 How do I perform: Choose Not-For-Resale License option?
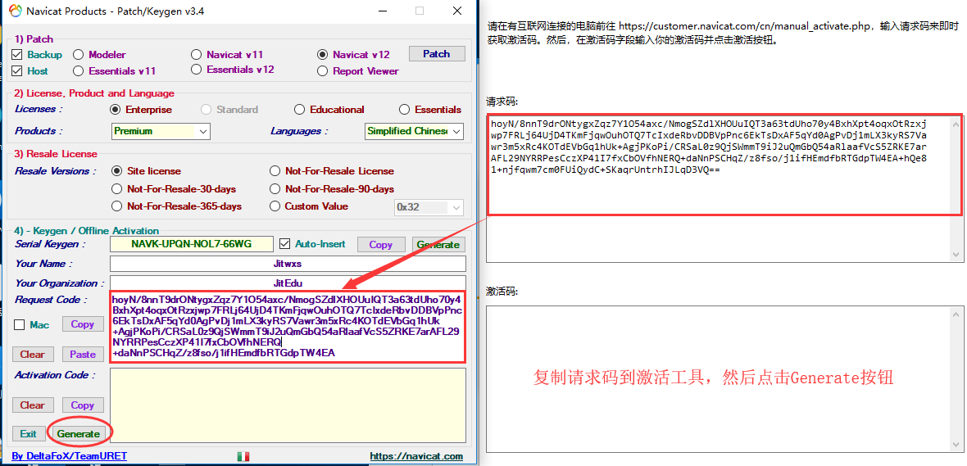pos(275,170)
